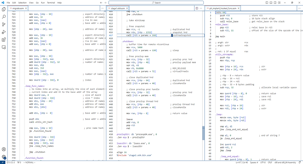Open the Source Control view
This screenshot has height=164, width=303.
coord(4,25)
